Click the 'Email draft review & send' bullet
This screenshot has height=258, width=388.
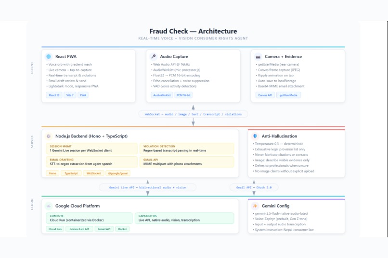pyautogui.click(x=66, y=81)
